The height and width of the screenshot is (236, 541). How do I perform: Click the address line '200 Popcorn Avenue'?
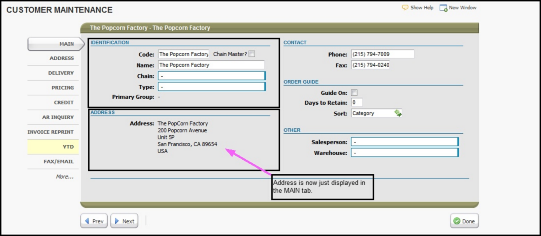coord(182,130)
